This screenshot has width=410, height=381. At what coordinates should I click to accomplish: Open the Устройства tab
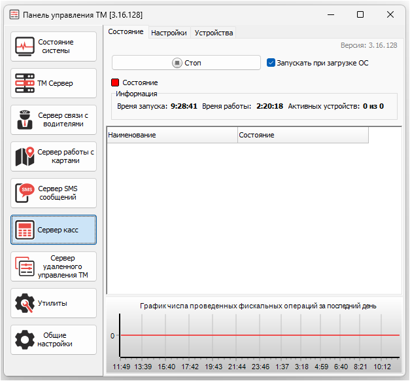[214, 33]
